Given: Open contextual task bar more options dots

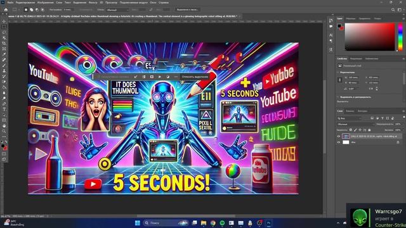Looking at the screenshot, I should click(x=176, y=77).
